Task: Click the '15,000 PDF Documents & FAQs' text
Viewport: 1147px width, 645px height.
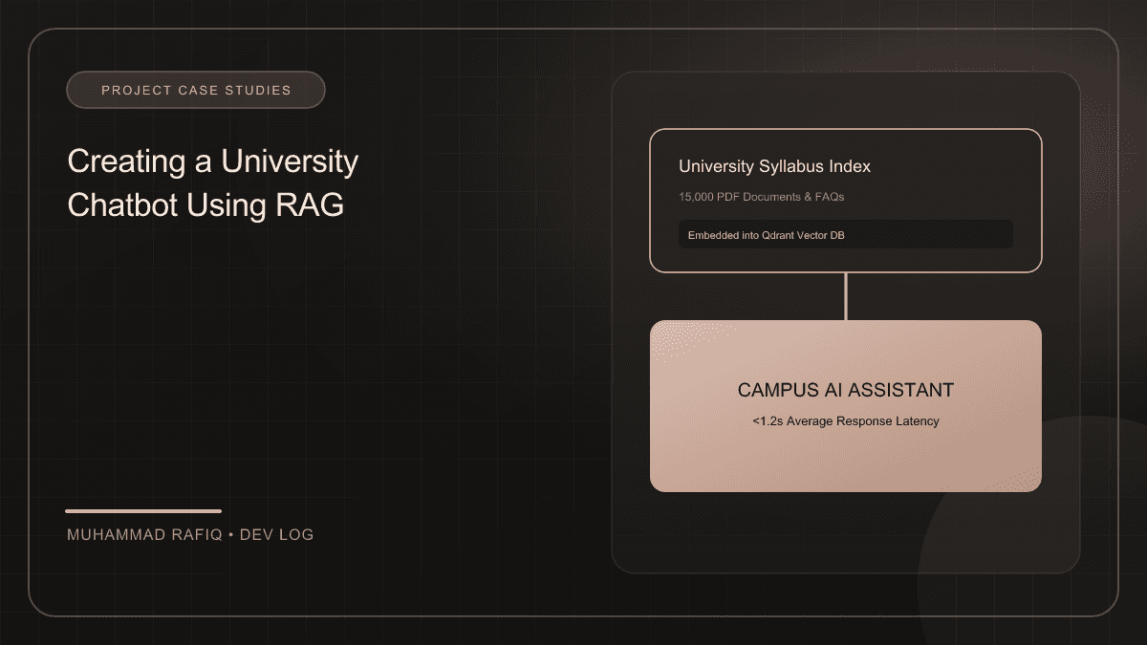Action: coord(761,197)
